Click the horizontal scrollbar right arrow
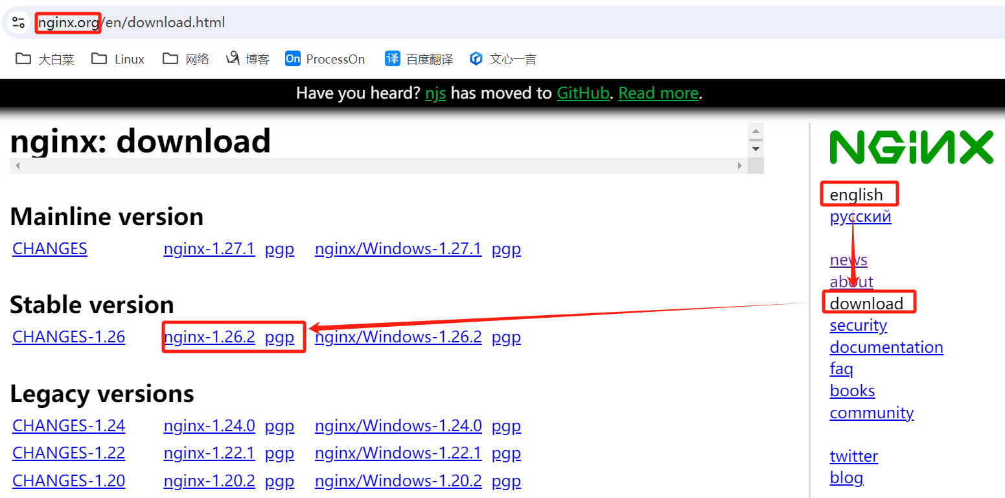Image resolution: width=1005 pixels, height=498 pixels. (x=739, y=166)
